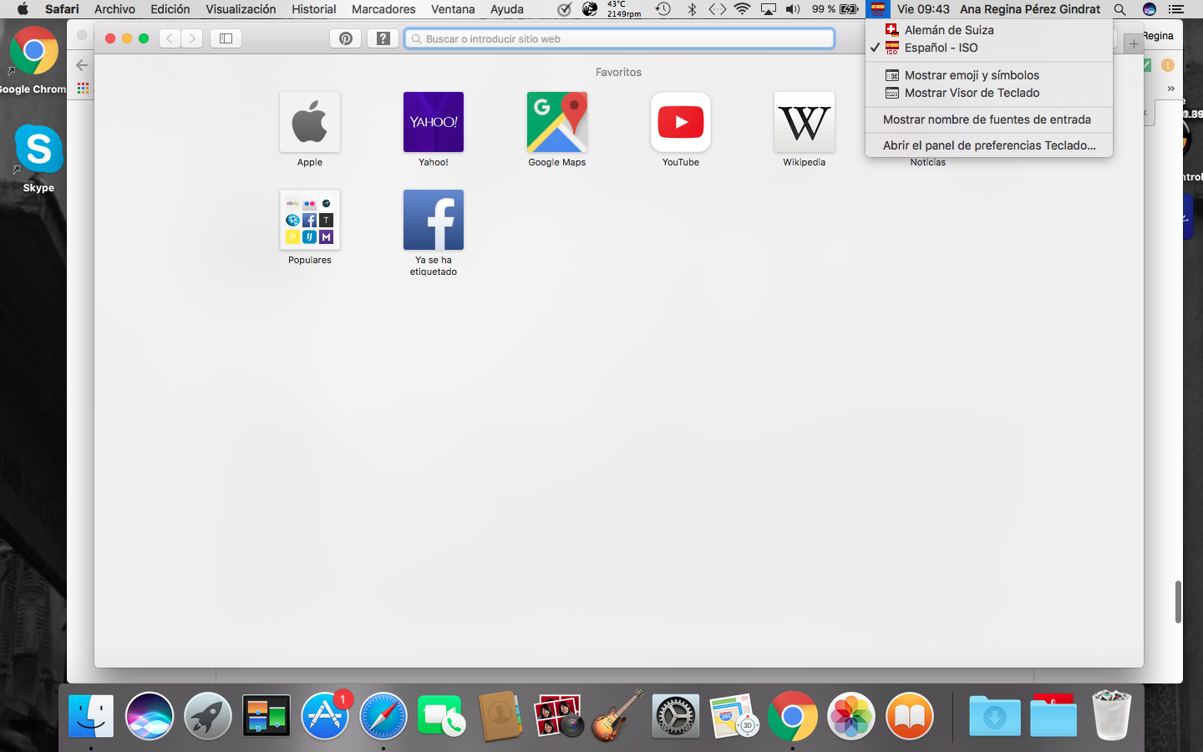
Task: Open the Archivo menu
Action: pyautogui.click(x=114, y=9)
